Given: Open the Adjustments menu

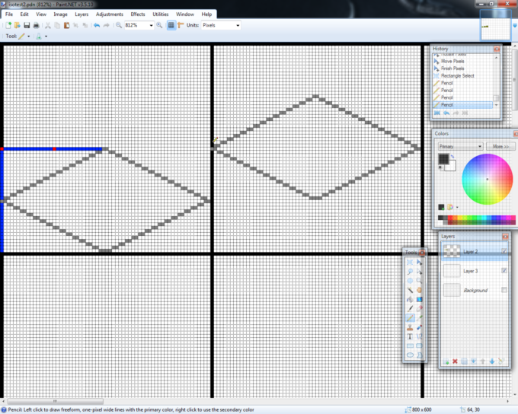Looking at the screenshot, I should click(109, 14).
